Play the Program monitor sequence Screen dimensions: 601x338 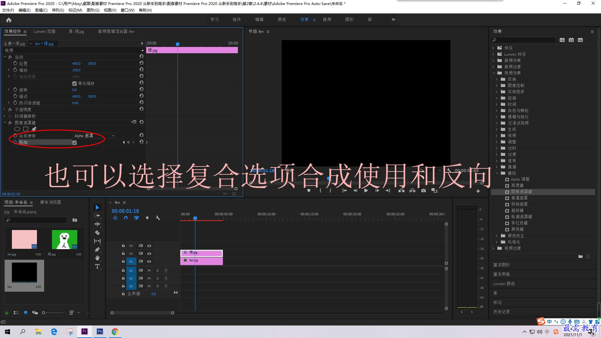tap(366, 190)
